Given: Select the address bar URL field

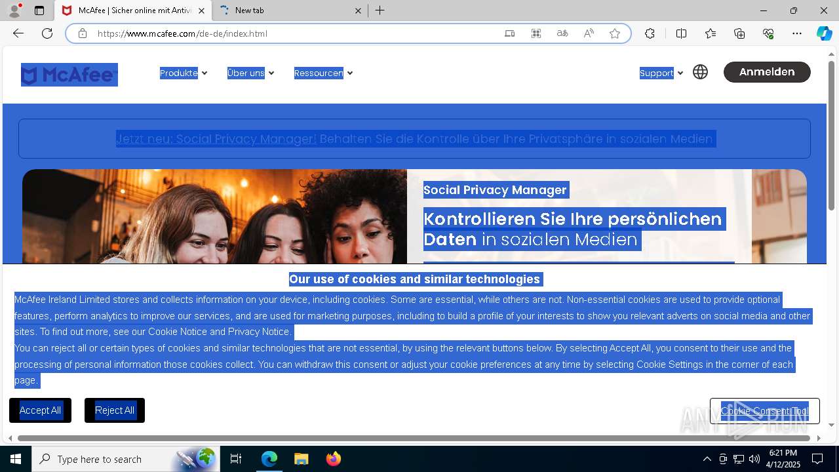Looking at the screenshot, I should point(295,33).
